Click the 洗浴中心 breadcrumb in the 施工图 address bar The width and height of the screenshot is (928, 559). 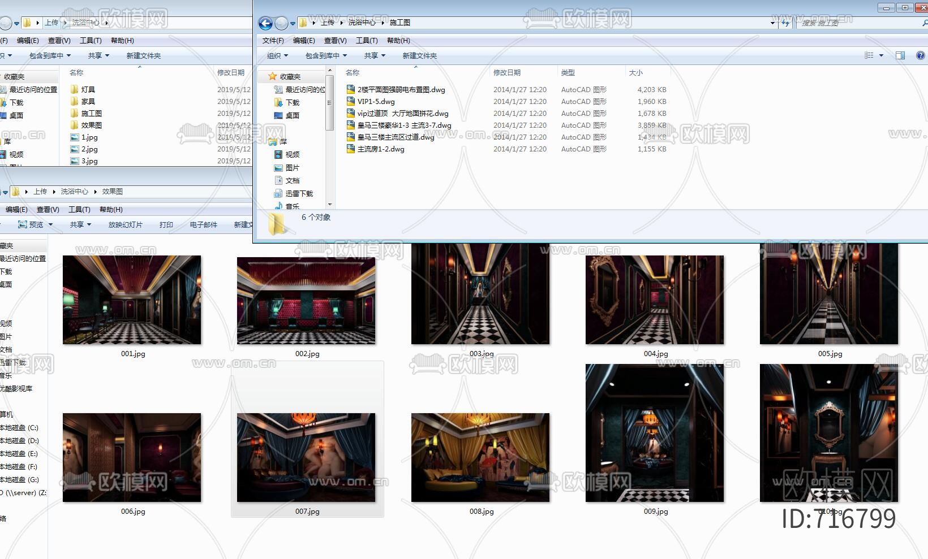coord(362,23)
